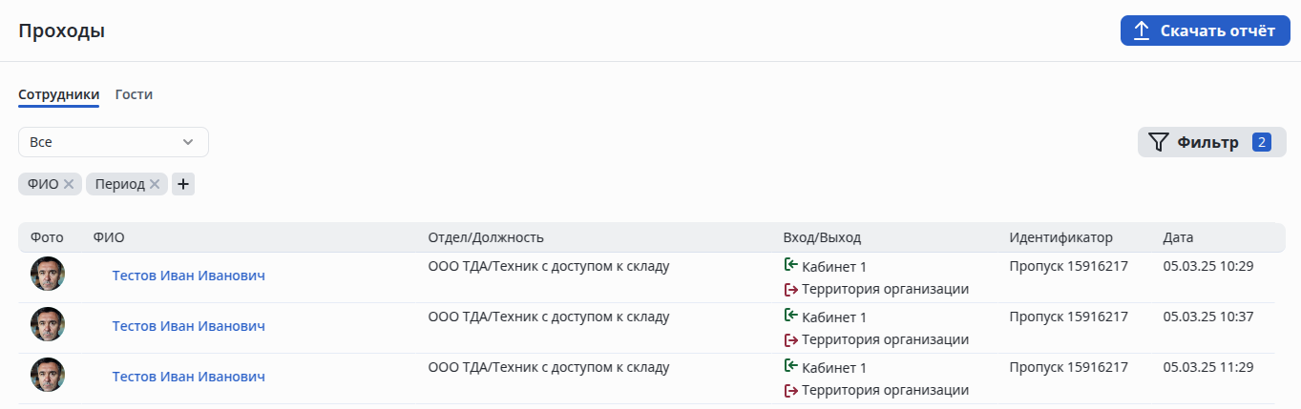The height and width of the screenshot is (409, 1301).
Task: Remove the ФИО filter chip
Action: point(69,184)
